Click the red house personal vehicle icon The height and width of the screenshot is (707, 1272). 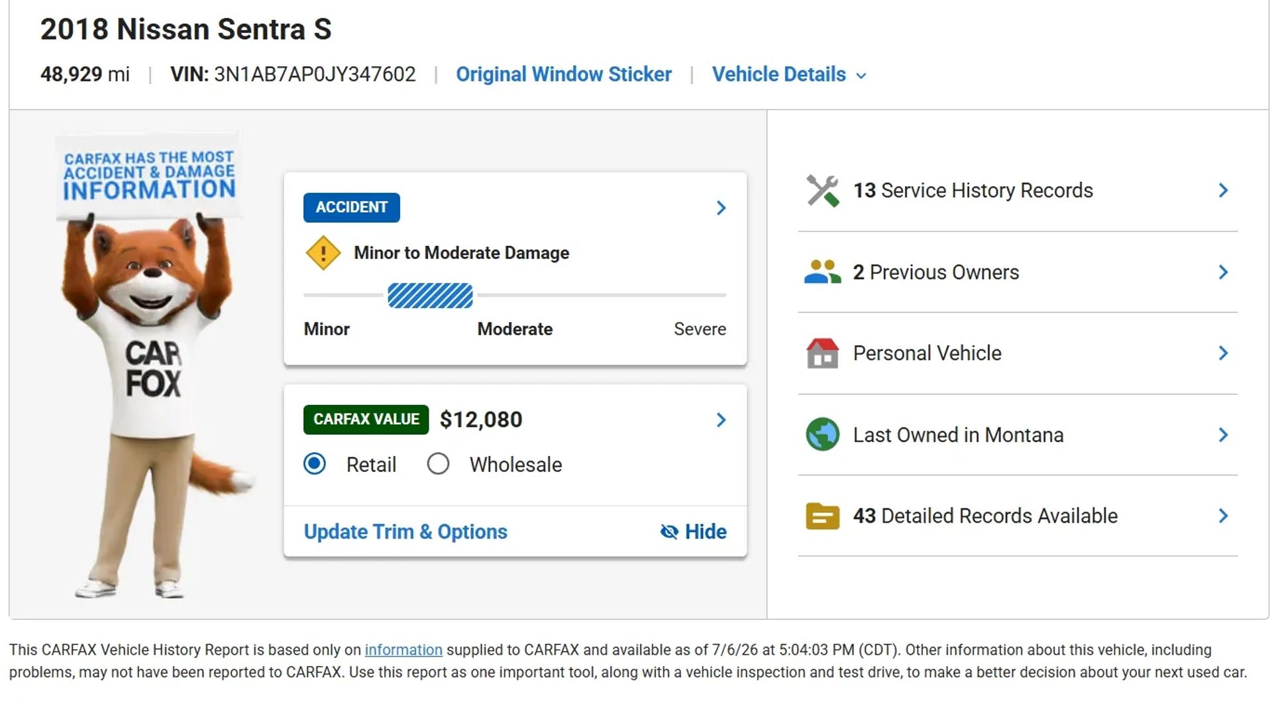click(822, 353)
